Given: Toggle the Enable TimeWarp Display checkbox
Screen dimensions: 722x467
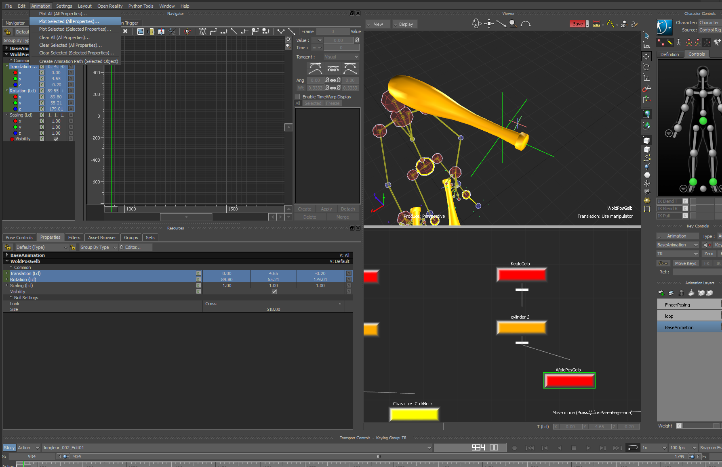Looking at the screenshot, I should [x=298, y=97].
